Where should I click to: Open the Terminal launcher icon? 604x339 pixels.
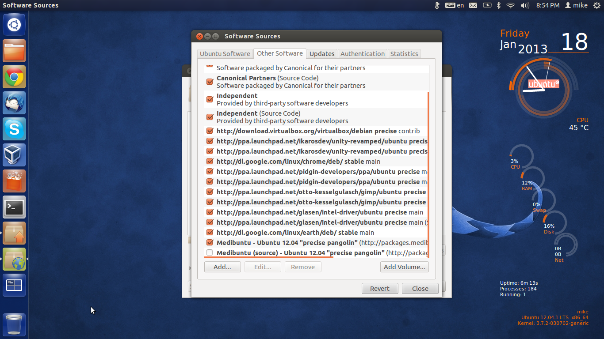pos(14,207)
